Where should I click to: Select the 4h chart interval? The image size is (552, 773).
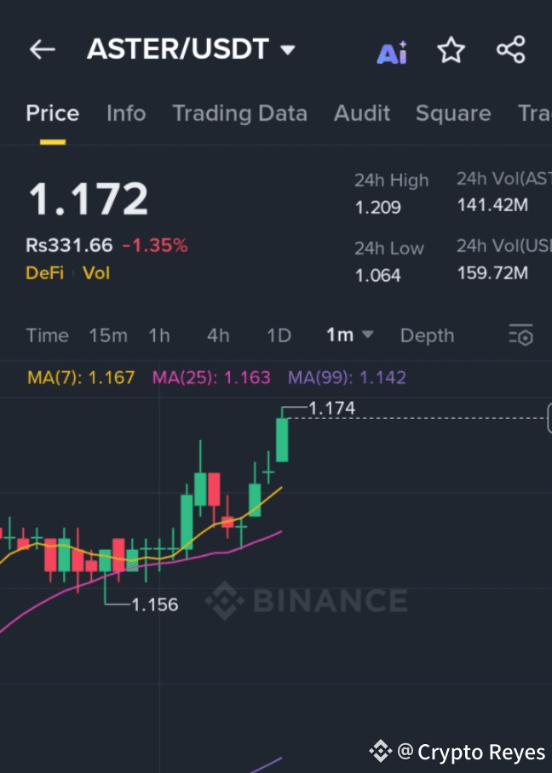218,335
